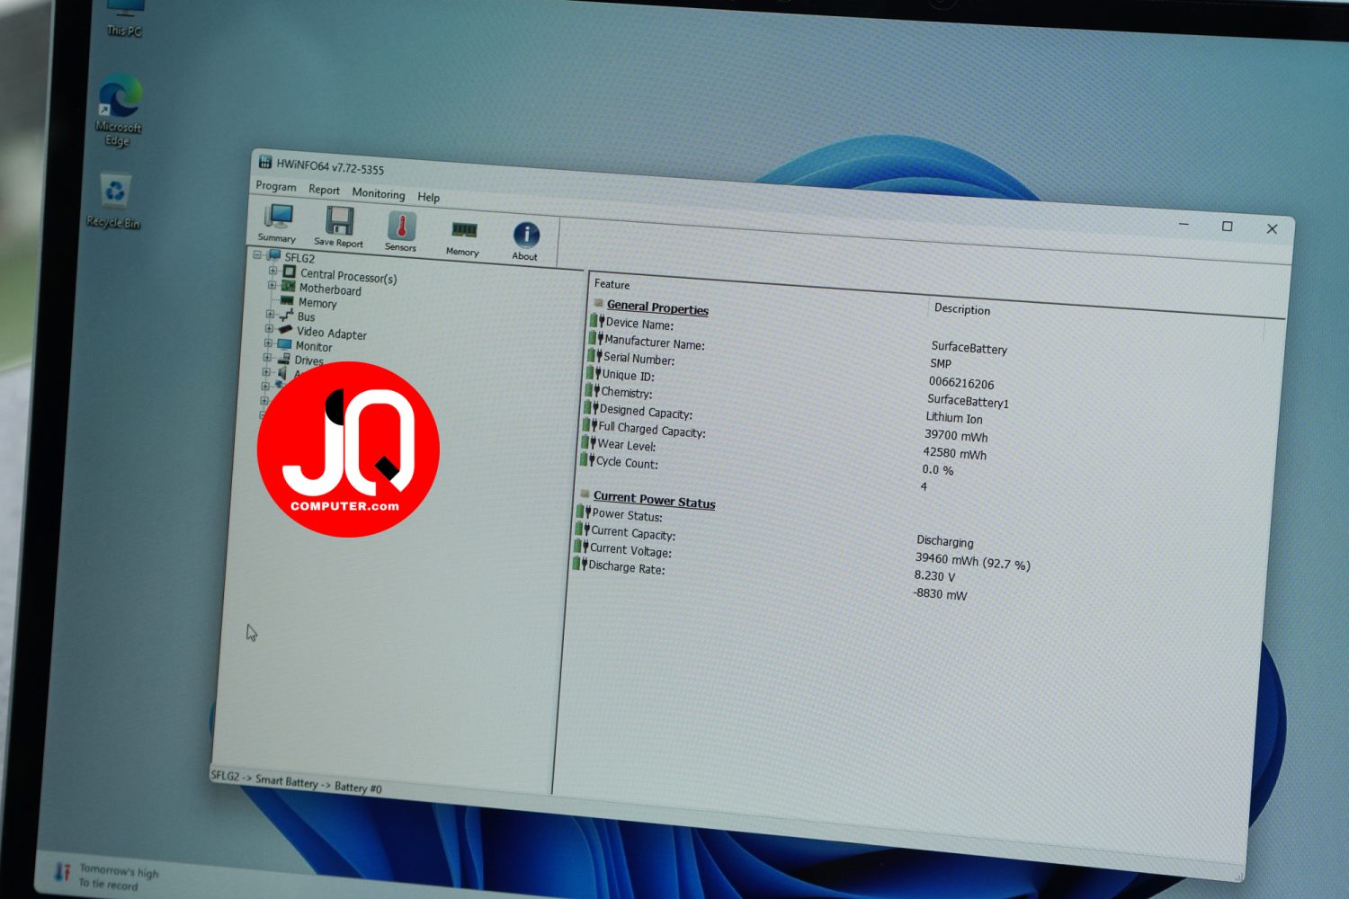Select the Current Power Status section heading
Viewport: 1349px width, 899px height.
click(654, 500)
